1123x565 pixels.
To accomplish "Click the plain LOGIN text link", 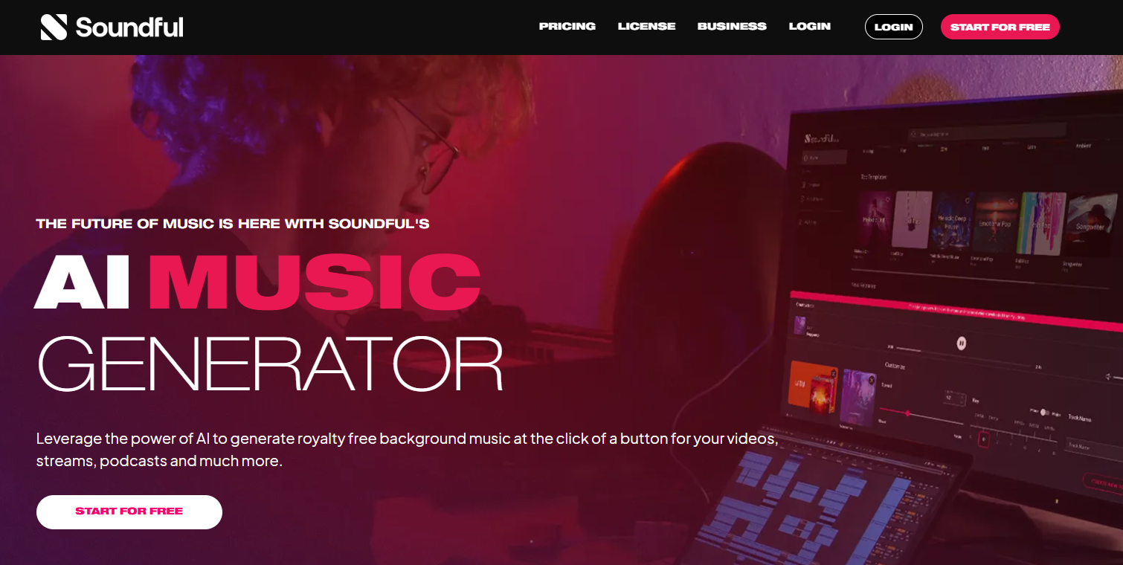I will pyautogui.click(x=809, y=27).
